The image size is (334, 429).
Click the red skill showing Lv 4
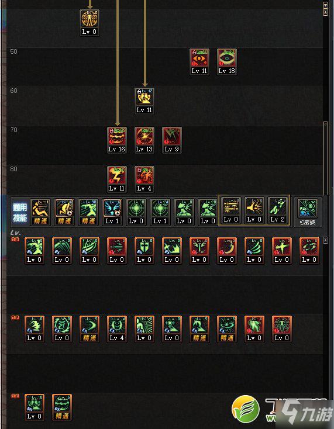pyautogui.click(x=144, y=179)
